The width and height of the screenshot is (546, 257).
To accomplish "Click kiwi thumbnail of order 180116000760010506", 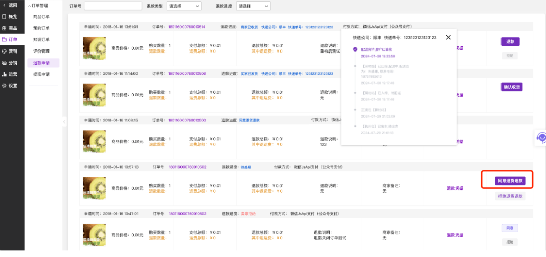I will 94,95.
